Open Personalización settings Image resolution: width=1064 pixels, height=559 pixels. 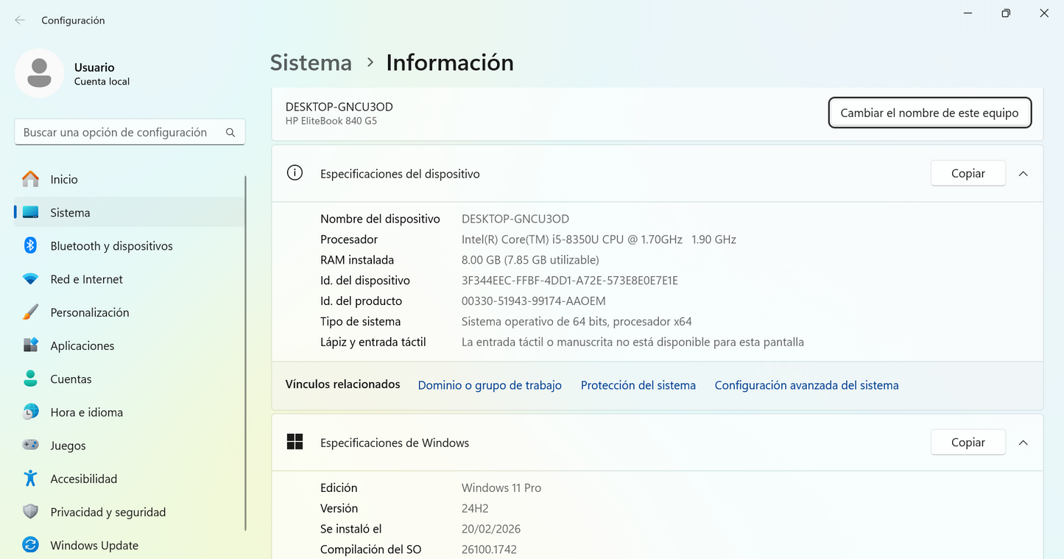[130, 312]
